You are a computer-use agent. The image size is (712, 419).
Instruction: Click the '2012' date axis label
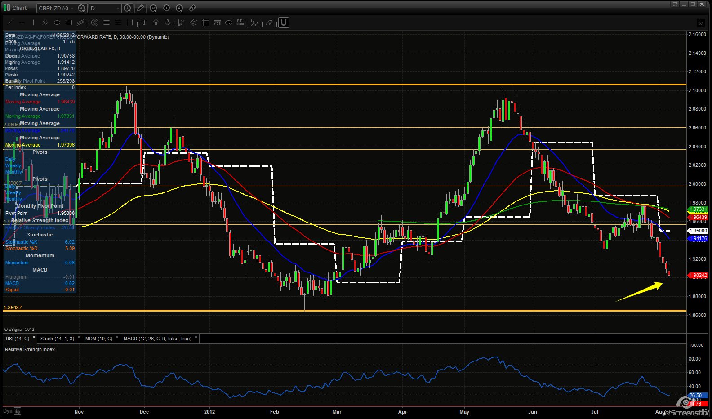(209, 411)
